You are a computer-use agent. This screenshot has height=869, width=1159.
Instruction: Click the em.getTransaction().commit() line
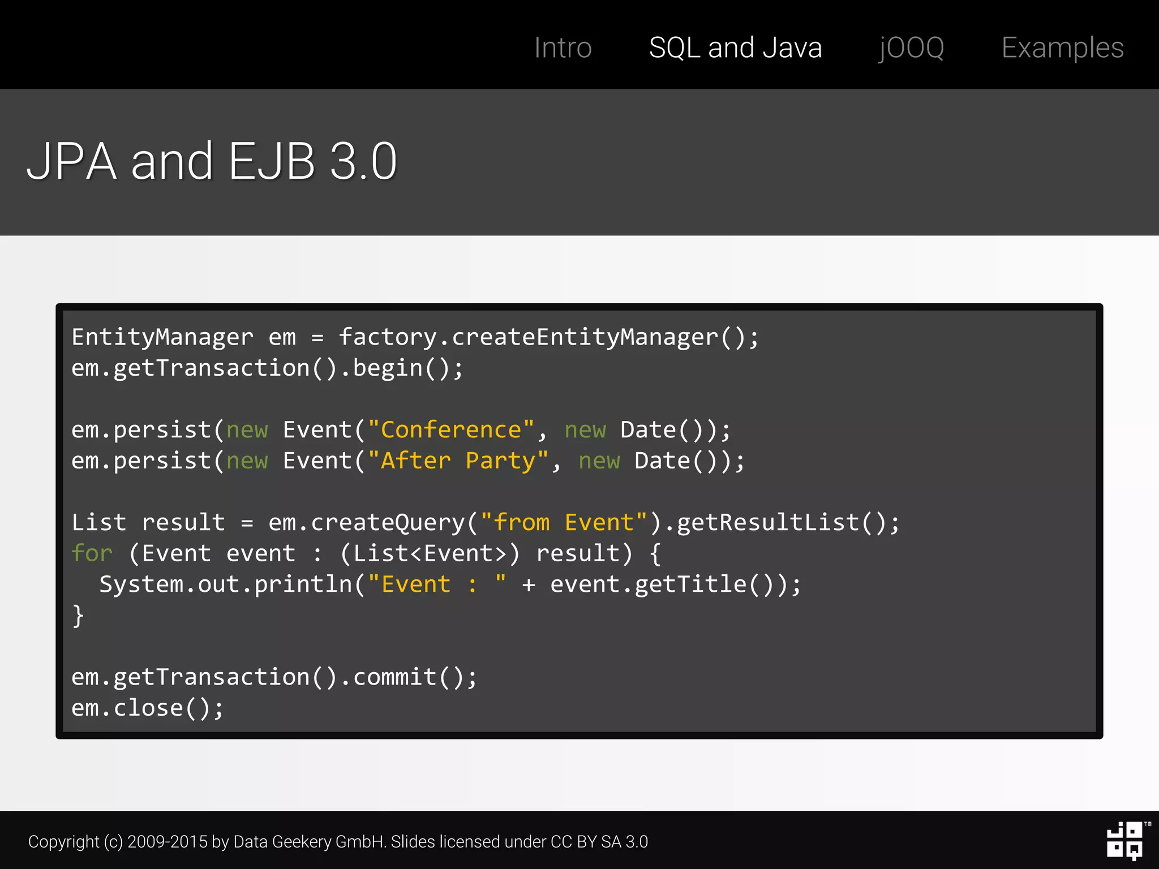(274, 677)
